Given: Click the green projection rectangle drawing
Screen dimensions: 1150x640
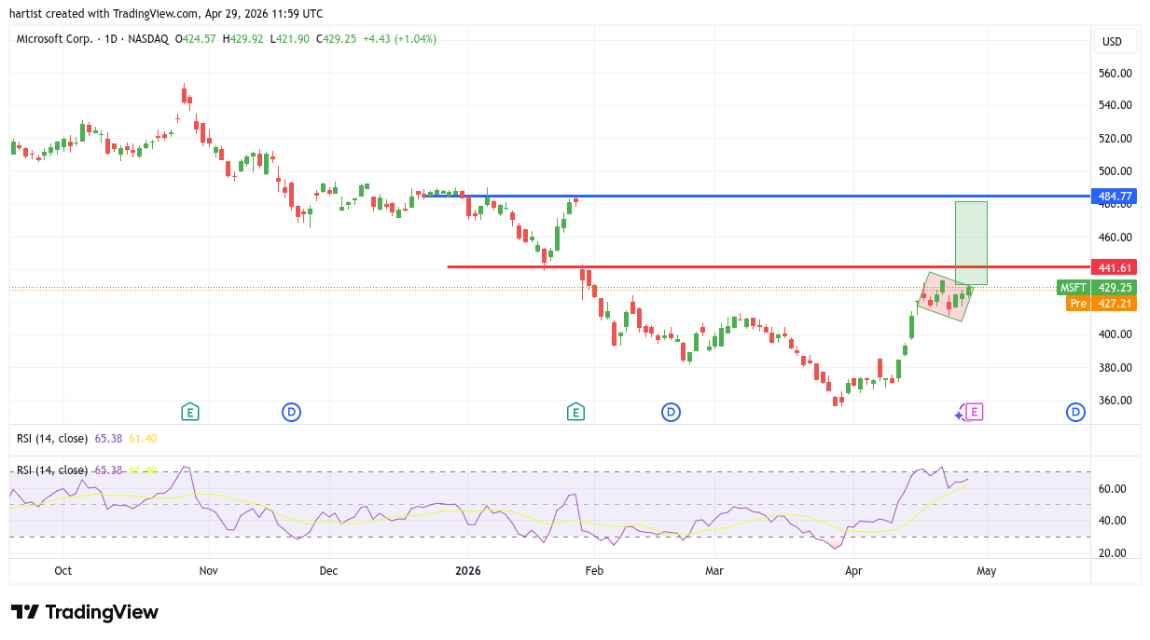Looking at the screenshot, I should pos(971,233).
